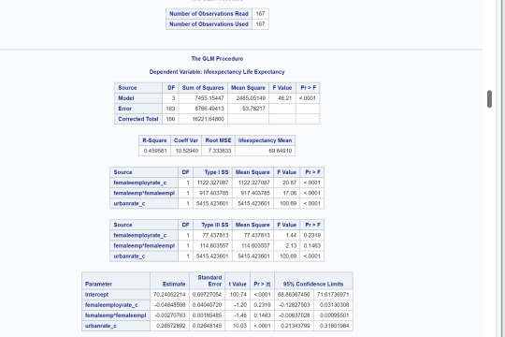Click the Intercept estimate 70.24052214
The width and height of the screenshot is (505, 337).
coord(169,295)
